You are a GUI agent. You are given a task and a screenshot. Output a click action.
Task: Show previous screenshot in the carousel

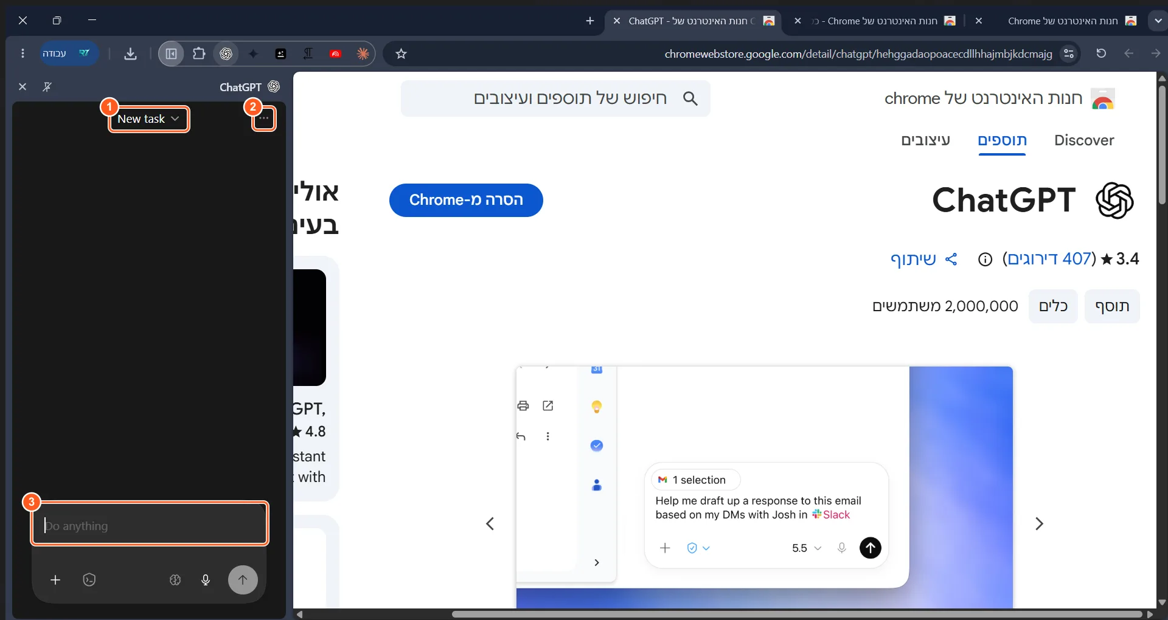(490, 524)
